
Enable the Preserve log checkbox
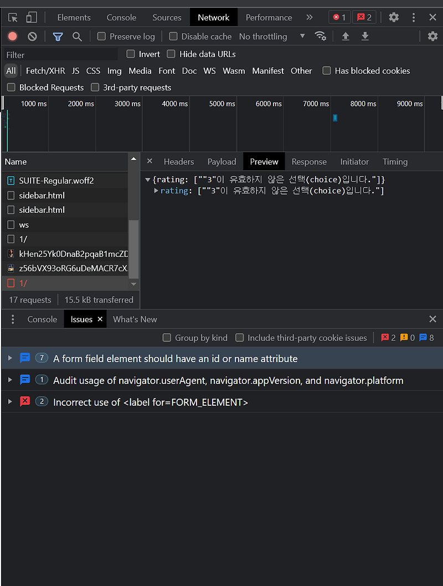[x=101, y=36]
